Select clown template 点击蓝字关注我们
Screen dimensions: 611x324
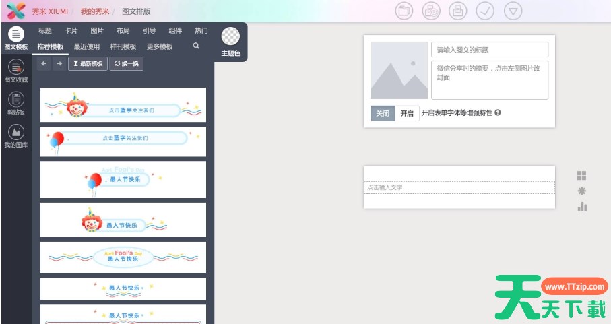[123, 105]
